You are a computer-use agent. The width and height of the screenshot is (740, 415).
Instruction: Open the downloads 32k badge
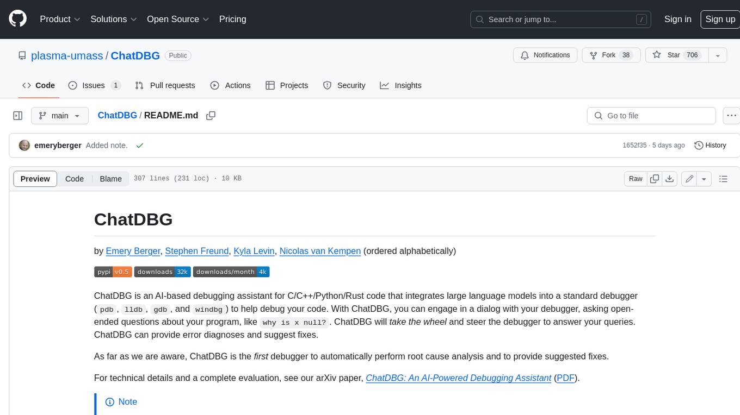(x=163, y=272)
